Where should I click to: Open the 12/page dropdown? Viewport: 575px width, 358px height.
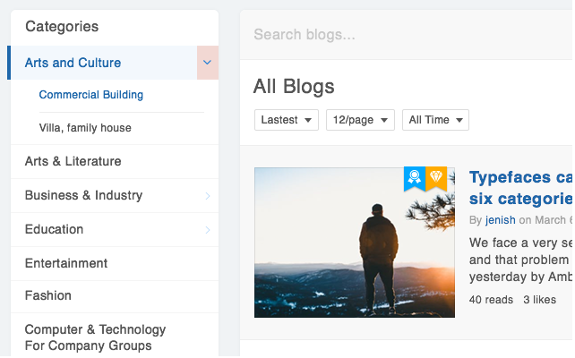tap(360, 120)
